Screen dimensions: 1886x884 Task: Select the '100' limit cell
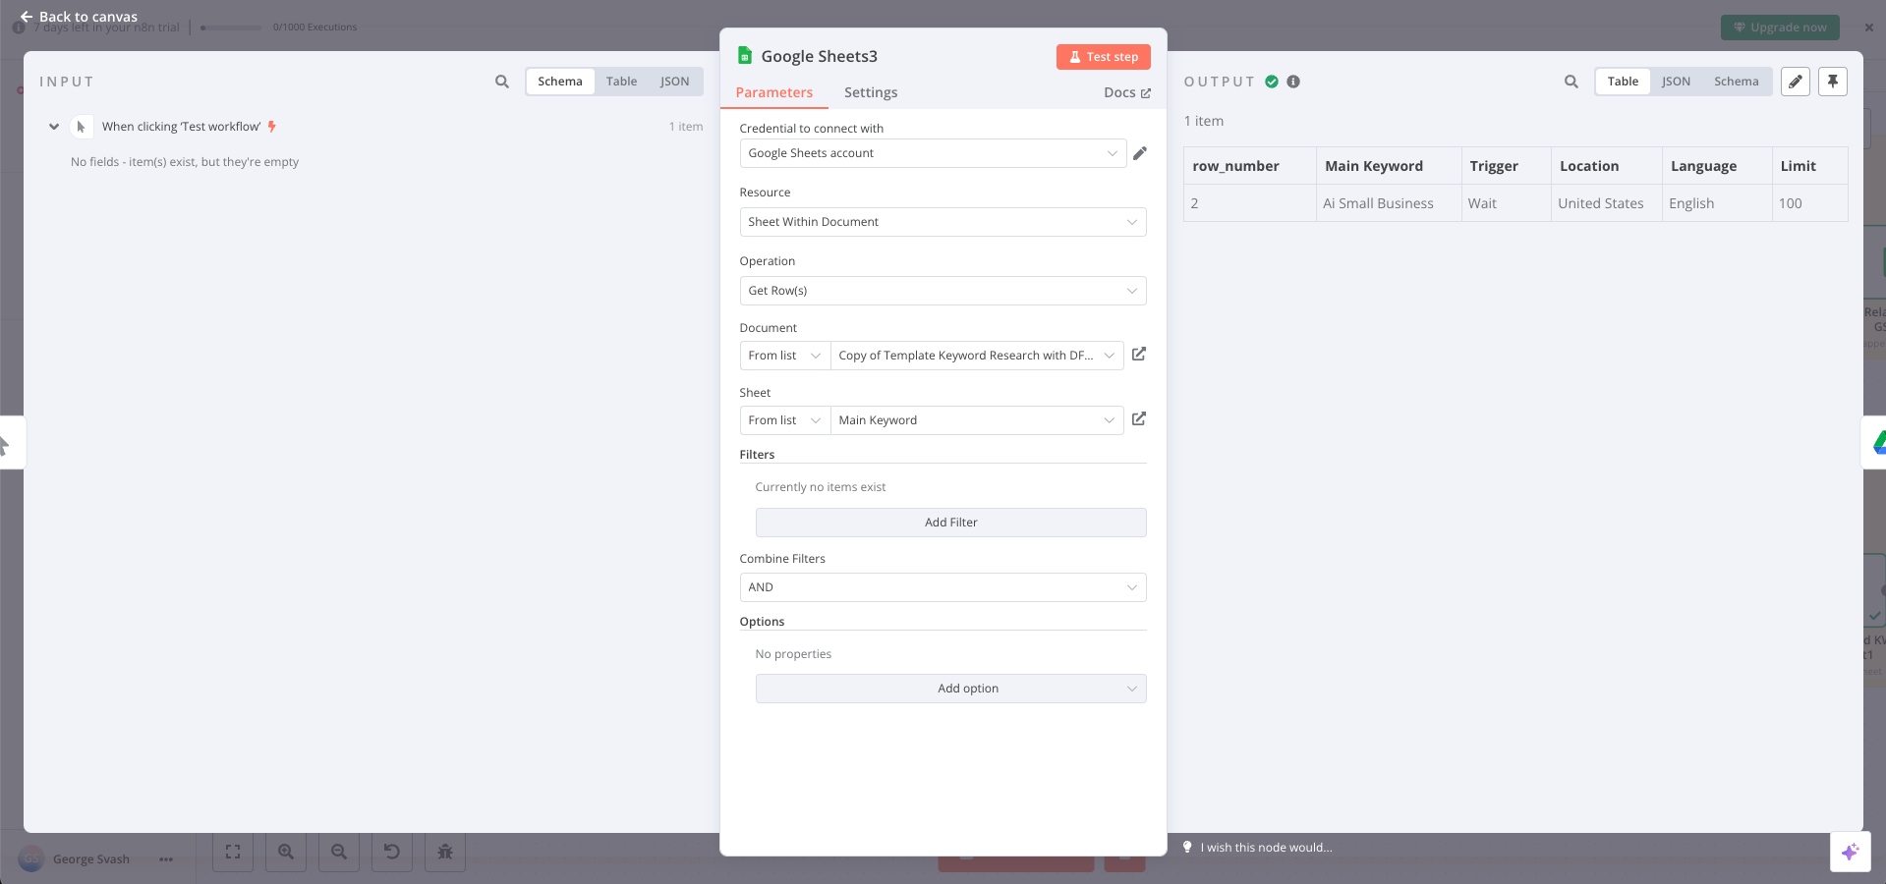click(1809, 203)
